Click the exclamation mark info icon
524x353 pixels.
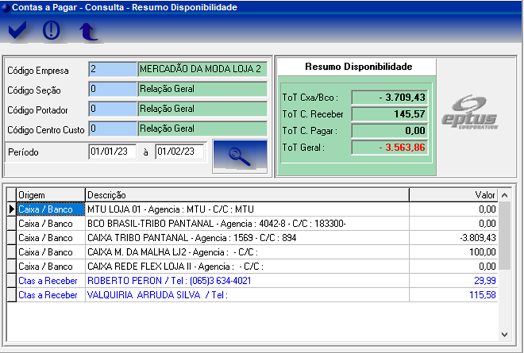click(x=51, y=31)
